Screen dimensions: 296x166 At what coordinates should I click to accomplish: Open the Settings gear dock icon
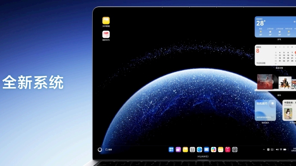tap(235, 149)
